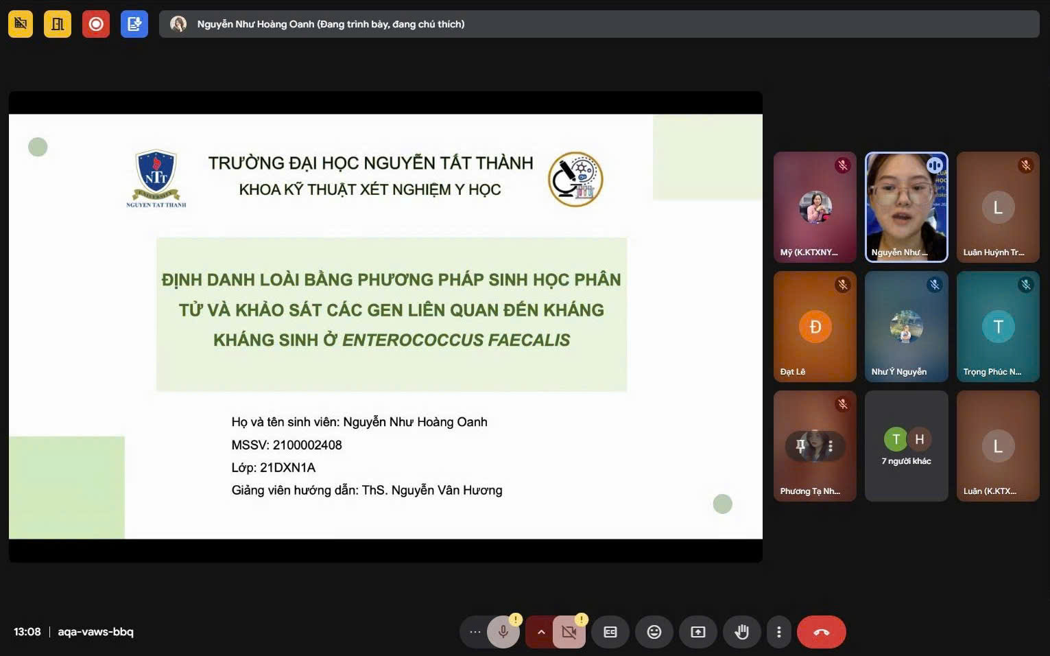Click the first yellow extension icon
Image resolution: width=1050 pixels, height=656 pixels.
tap(21, 24)
